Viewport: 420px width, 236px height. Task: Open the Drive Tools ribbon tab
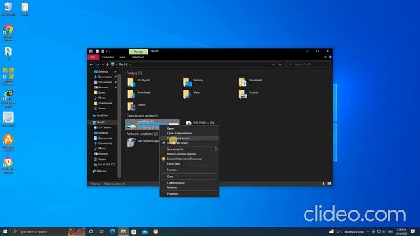pos(138,57)
